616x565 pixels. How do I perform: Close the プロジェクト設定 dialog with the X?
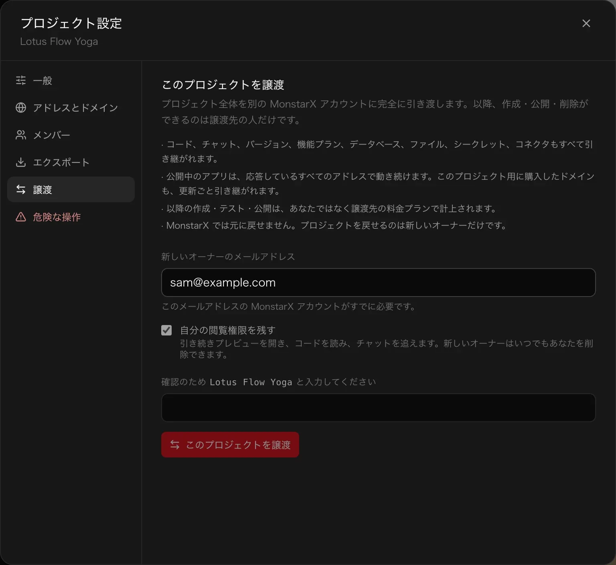coord(586,23)
